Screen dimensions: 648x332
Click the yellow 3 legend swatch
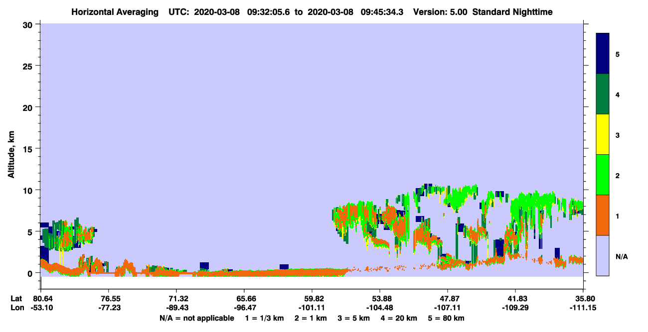(603, 134)
